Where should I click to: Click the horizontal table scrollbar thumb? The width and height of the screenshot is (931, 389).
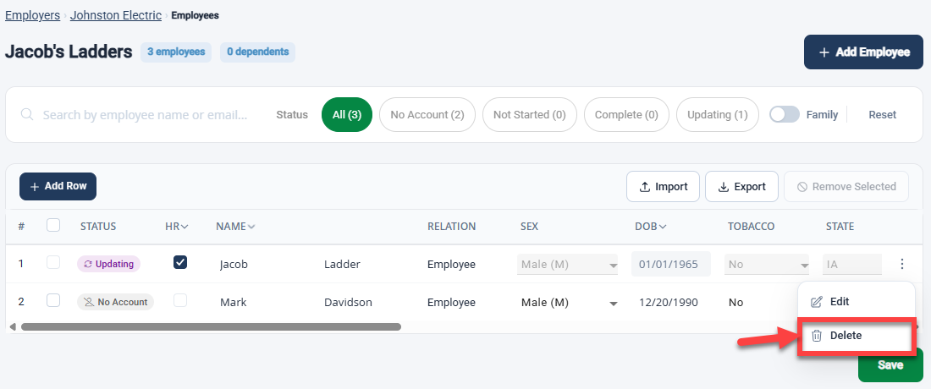(x=211, y=326)
